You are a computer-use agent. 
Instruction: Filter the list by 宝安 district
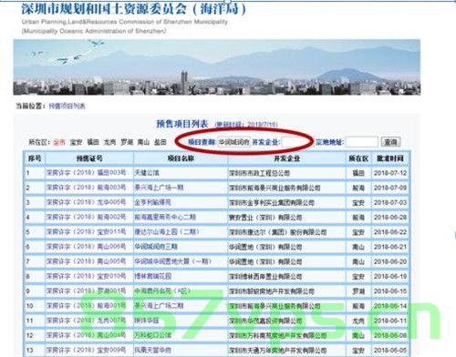[76, 142]
